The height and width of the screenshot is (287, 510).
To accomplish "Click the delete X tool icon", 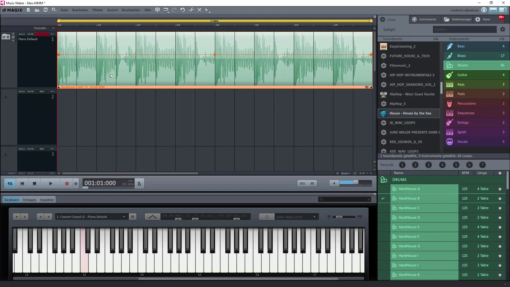I will coord(199,10).
